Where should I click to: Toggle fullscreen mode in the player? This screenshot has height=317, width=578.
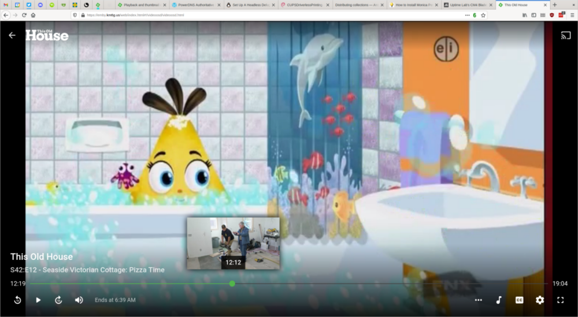tap(560, 300)
